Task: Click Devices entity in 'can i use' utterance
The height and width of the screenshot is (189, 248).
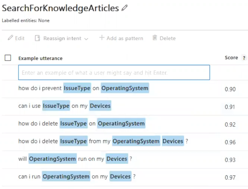Action: [x=100, y=106]
